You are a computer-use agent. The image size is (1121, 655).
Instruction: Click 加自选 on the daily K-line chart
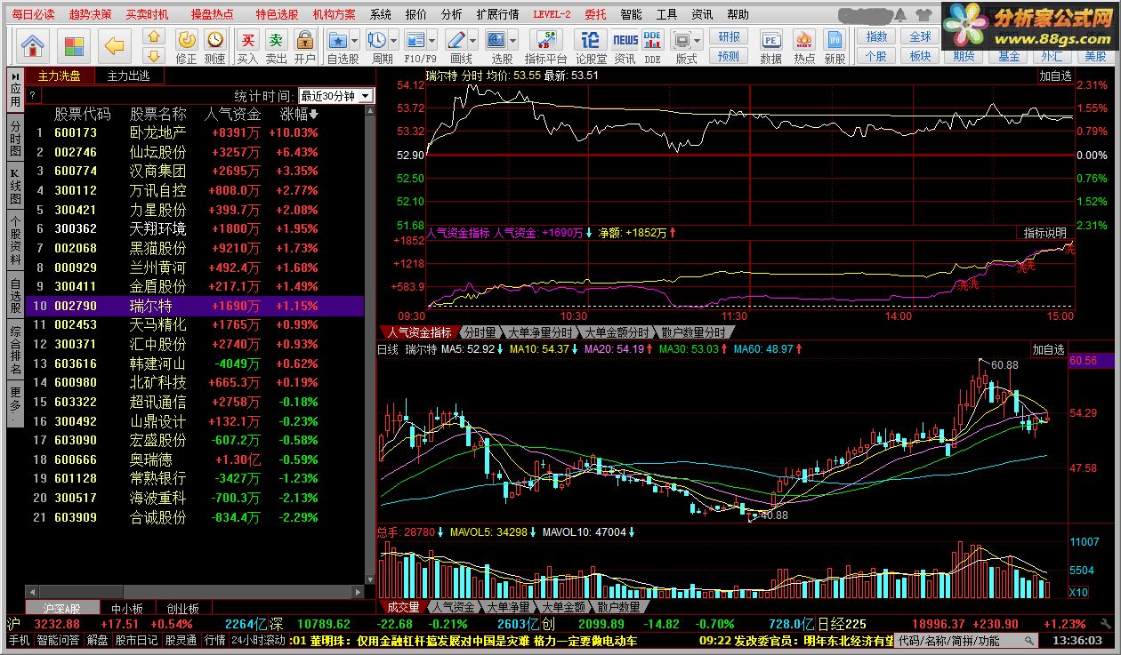tap(1049, 350)
